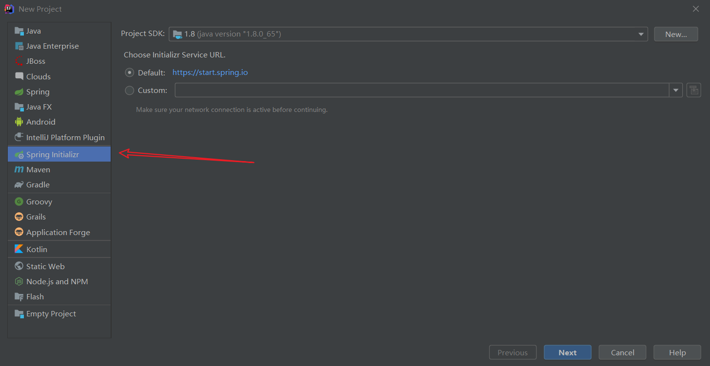The width and height of the screenshot is (710, 366).
Task: Choose Empty Project type
Action: [x=59, y=313]
